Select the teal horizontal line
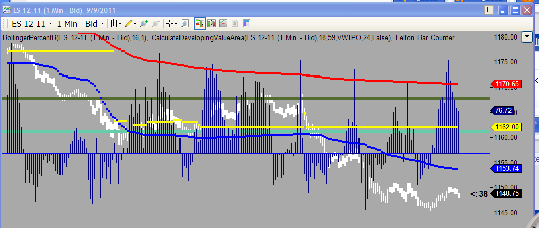Screen dimensions: 539x228 pyautogui.click(x=246, y=131)
